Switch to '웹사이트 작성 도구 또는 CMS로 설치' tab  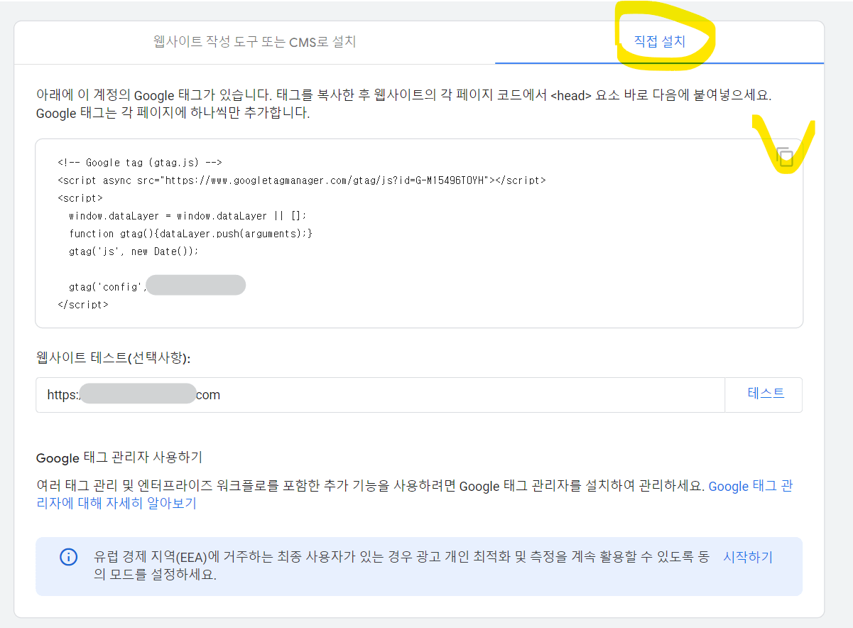point(254,42)
